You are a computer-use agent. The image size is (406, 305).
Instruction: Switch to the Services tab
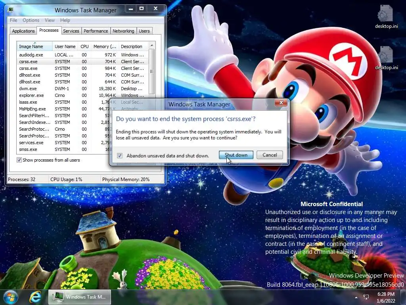coord(71,31)
